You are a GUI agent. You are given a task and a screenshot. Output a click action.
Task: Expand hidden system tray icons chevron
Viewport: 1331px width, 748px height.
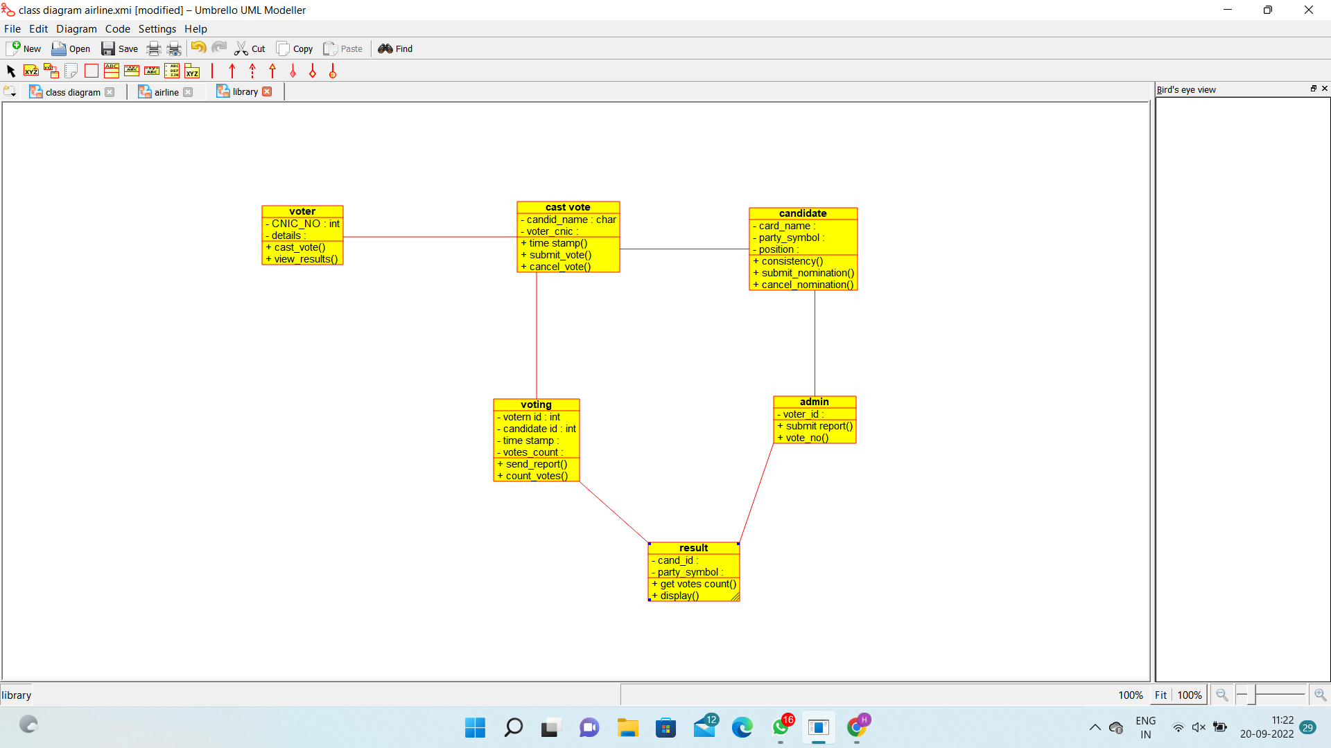[1095, 727]
